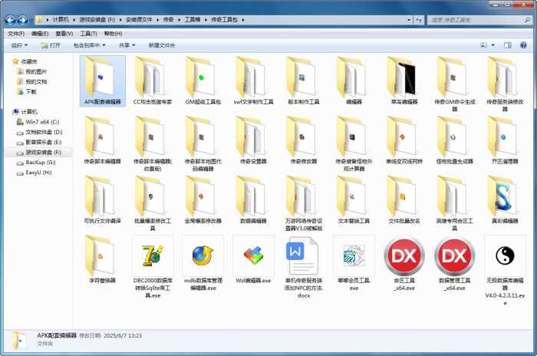Refresh the current folder view
Screen dimensions: 537x356
[x=419, y=20]
